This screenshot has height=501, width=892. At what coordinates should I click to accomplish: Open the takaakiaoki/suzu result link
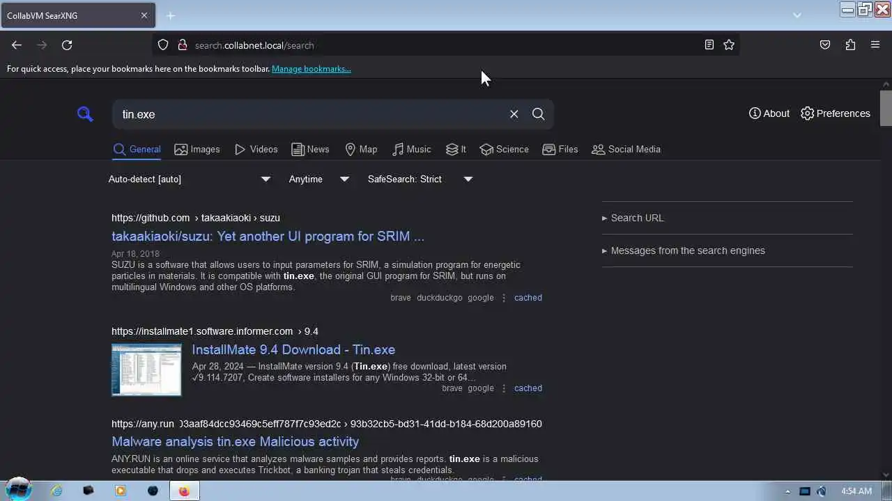pyautogui.click(x=268, y=237)
